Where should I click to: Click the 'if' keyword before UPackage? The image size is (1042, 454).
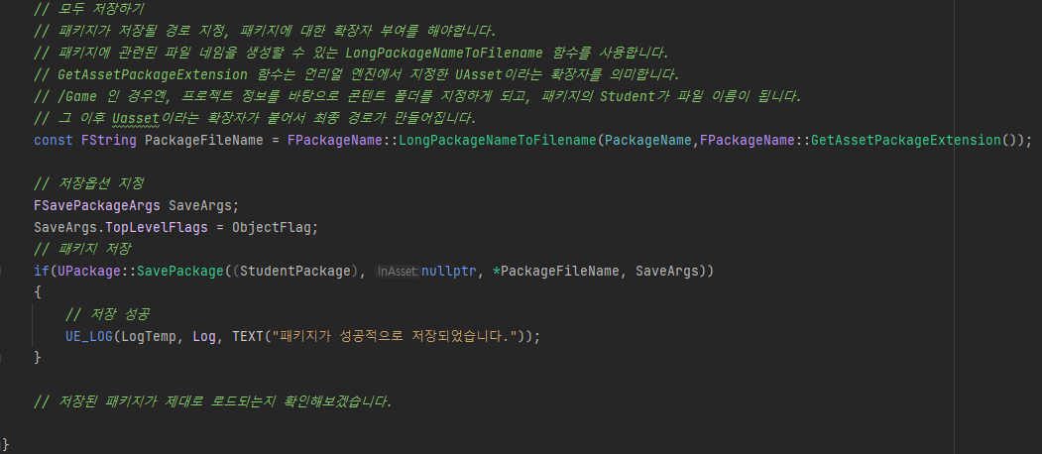42,272
